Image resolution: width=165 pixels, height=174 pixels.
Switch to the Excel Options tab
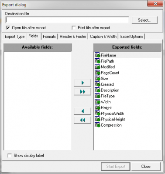coord(131,37)
